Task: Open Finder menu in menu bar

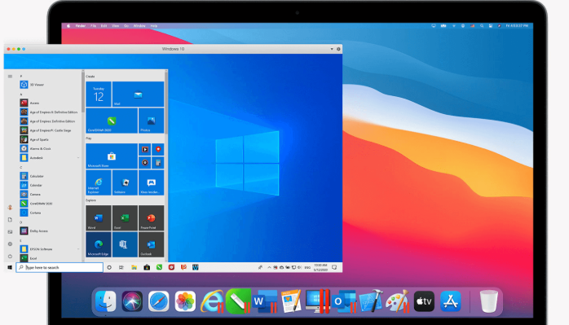Action: coord(81,26)
